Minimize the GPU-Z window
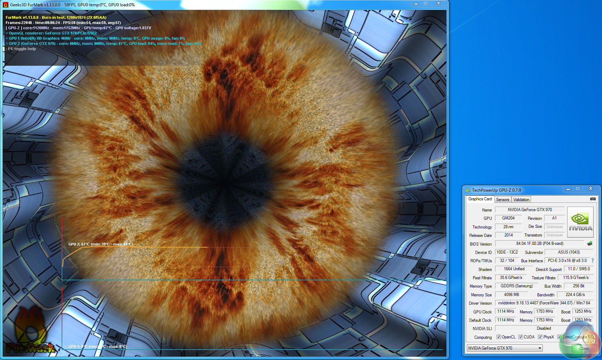This screenshot has width=602, height=360. pos(568,189)
